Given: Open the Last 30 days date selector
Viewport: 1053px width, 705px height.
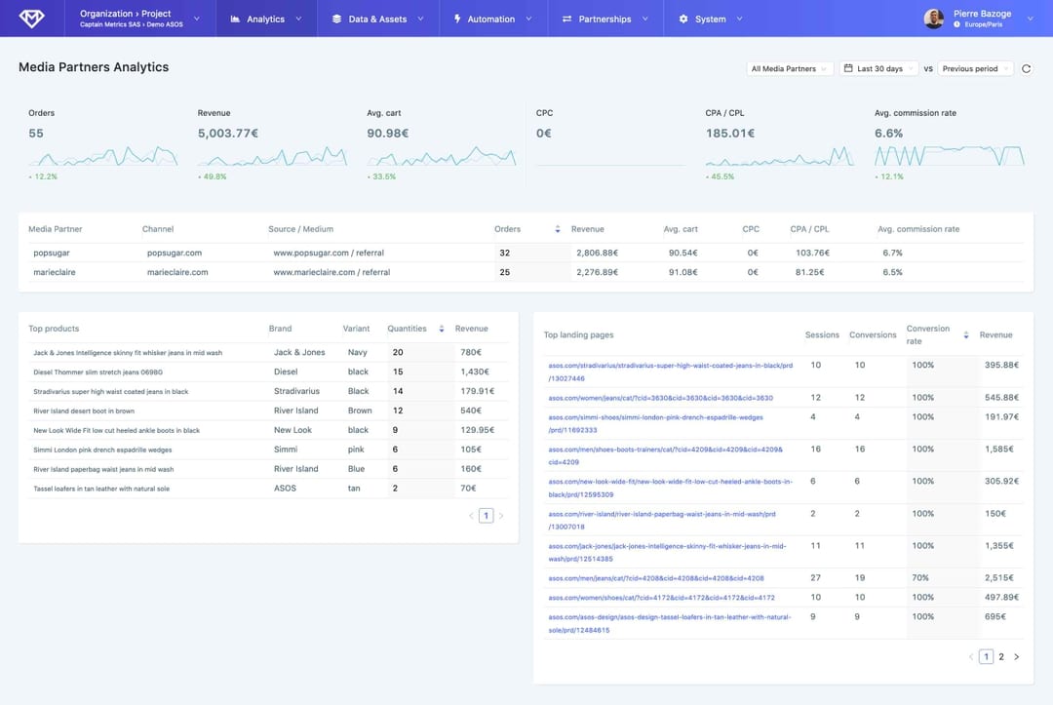Looking at the screenshot, I should click(878, 69).
